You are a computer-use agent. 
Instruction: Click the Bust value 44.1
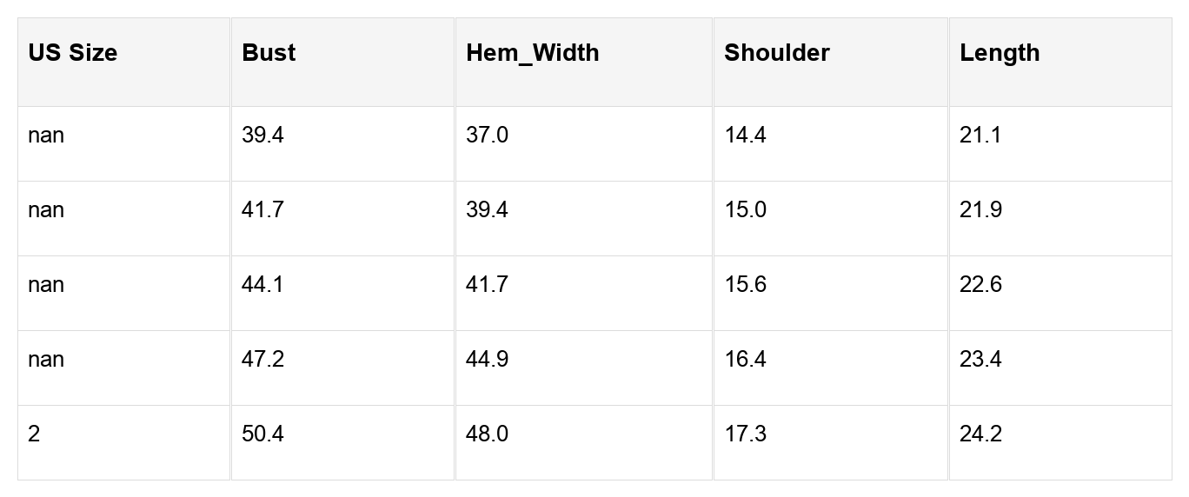pos(262,285)
